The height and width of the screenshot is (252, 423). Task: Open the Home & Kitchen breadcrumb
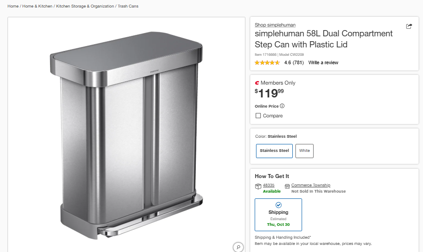(37, 6)
